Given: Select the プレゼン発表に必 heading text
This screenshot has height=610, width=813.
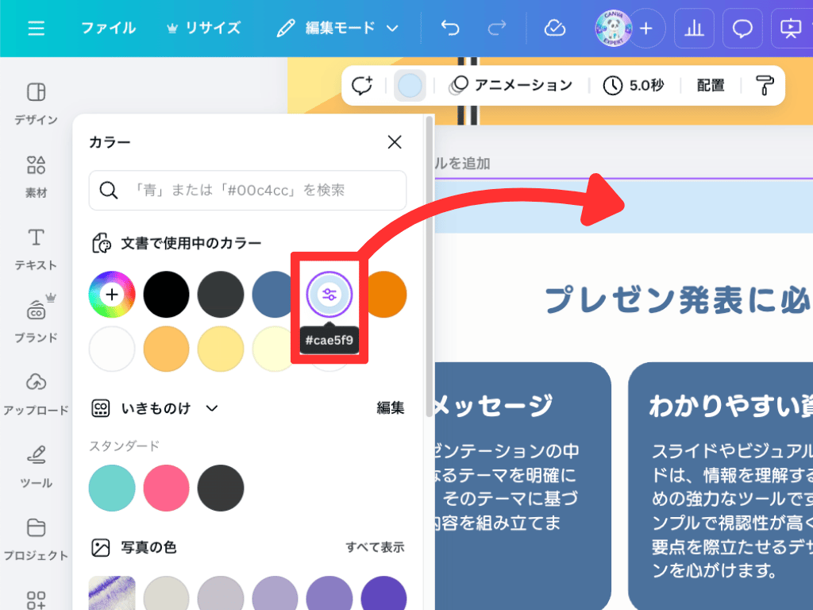Looking at the screenshot, I should (677, 299).
